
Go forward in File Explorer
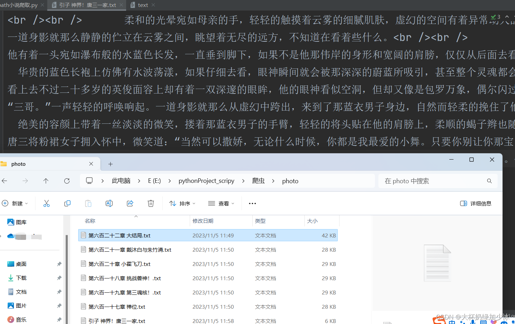25,181
